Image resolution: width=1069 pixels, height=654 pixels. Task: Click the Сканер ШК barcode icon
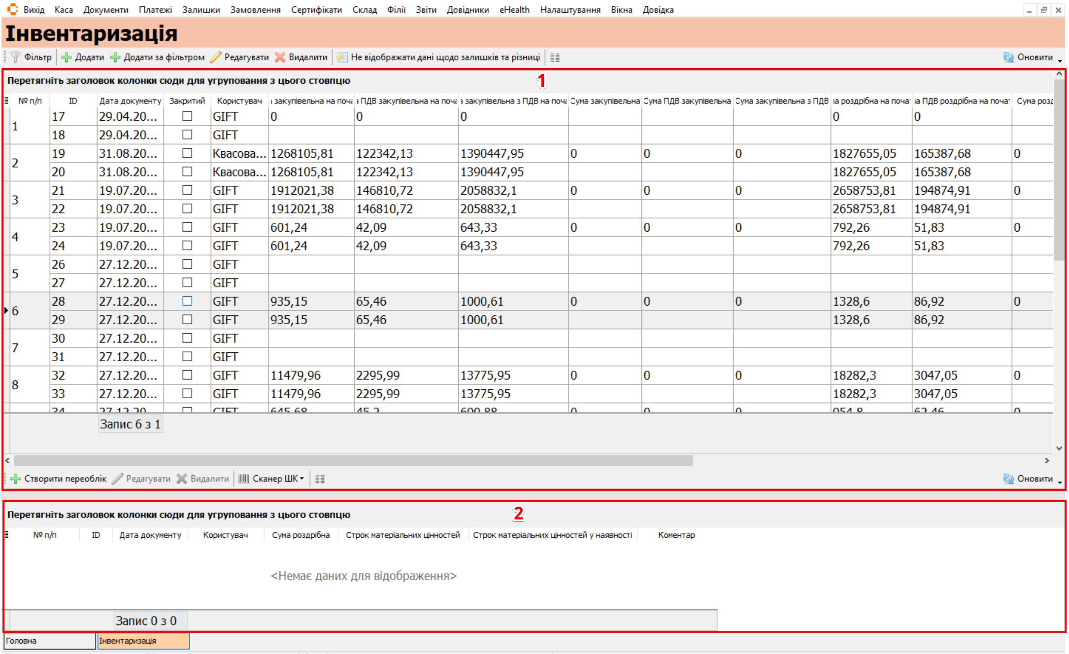(x=244, y=479)
